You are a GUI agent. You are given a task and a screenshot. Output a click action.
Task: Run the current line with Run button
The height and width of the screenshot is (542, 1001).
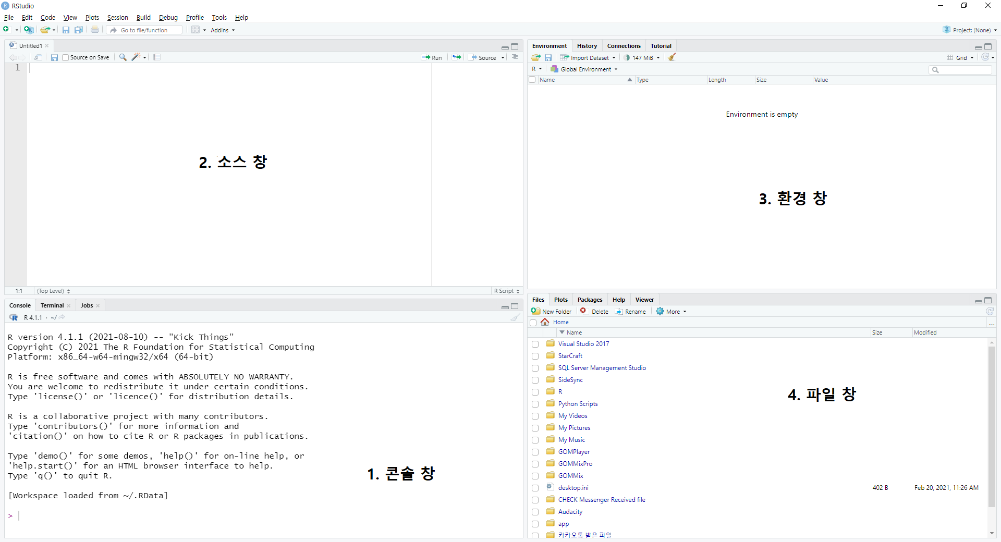432,57
